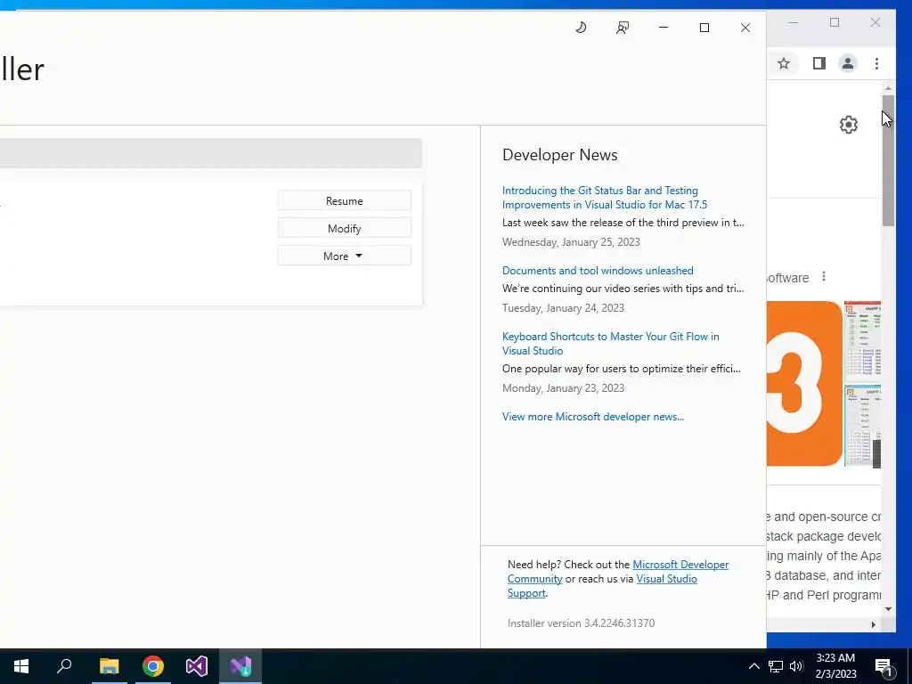Open Chrome three-dot menu
This screenshot has height=684, width=912.
[x=876, y=63]
